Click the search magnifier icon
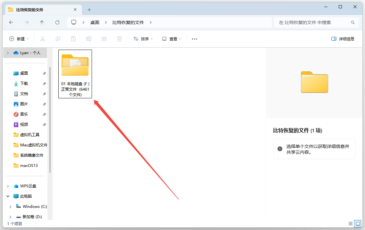 tap(353, 22)
